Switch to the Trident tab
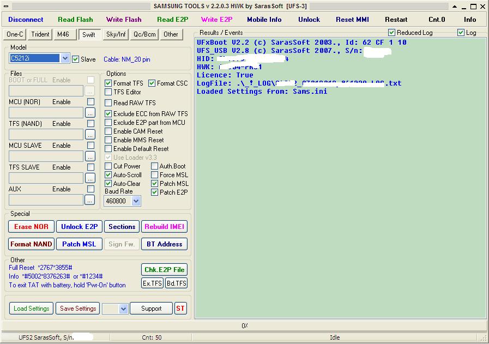This screenshot has width=489, height=344. tap(40, 34)
